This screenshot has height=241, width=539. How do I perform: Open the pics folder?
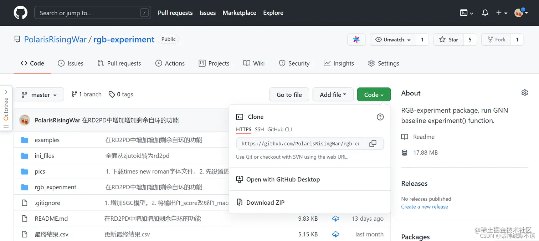40,171
